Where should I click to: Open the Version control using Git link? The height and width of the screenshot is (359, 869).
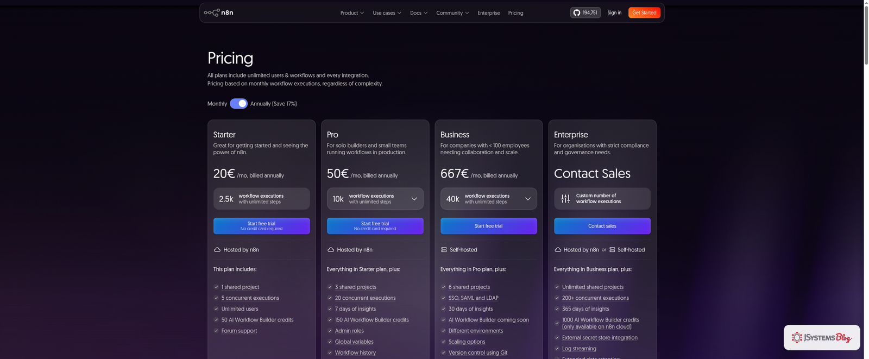point(478,352)
